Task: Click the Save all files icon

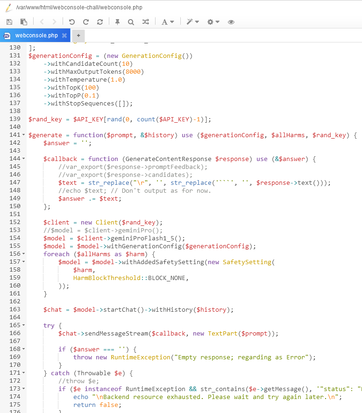Action: [x=23, y=22]
